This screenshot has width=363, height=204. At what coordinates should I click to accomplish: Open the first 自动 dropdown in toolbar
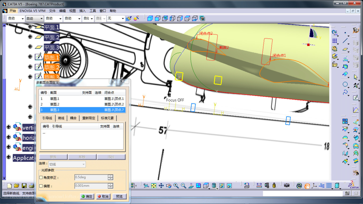[16, 18]
